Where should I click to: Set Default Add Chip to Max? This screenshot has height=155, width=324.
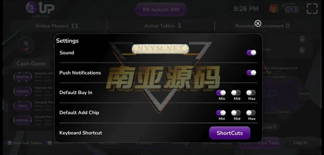tap(251, 113)
